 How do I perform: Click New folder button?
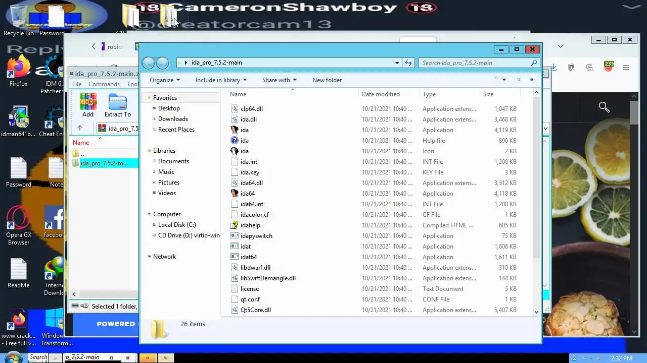click(x=327, y=80)
